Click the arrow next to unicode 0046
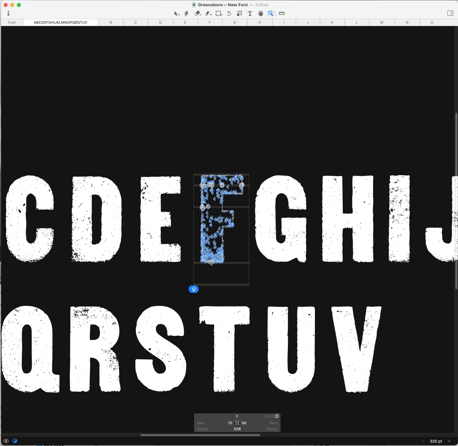 coord(277,416)
